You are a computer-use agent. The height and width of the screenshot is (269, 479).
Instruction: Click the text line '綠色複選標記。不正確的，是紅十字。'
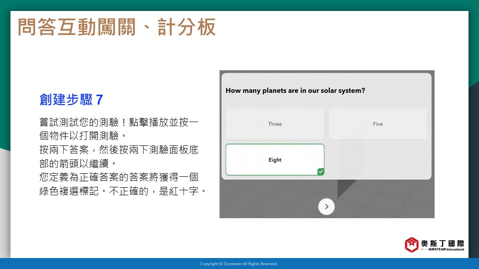point(123,191)
